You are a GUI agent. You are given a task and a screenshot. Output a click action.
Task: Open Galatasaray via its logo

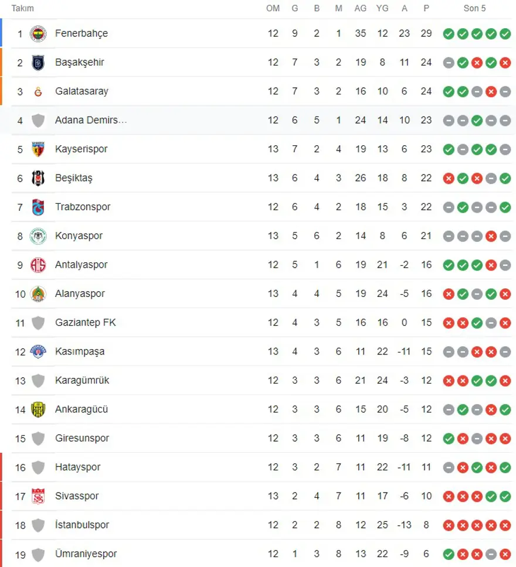click(x=38, y=91)
